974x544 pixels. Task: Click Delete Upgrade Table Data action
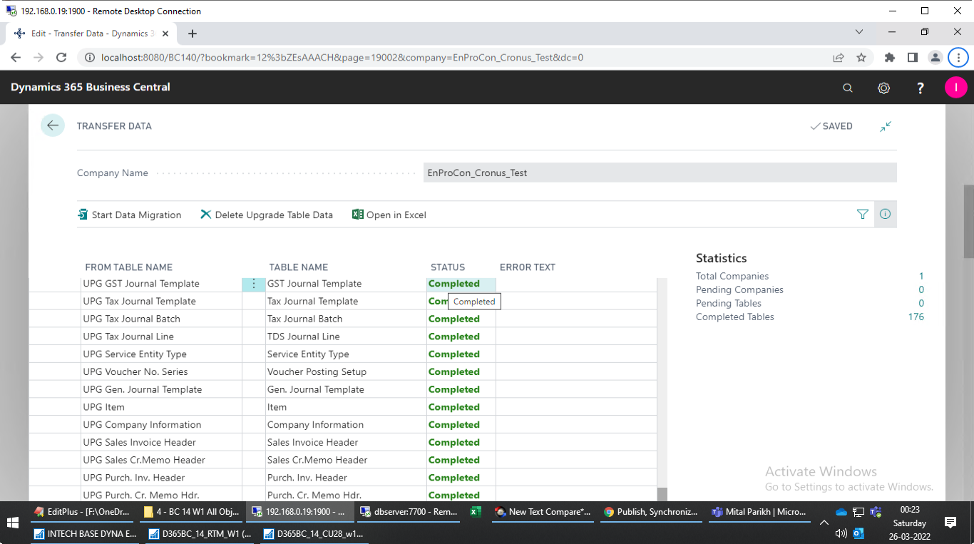[x=267, y=215]
